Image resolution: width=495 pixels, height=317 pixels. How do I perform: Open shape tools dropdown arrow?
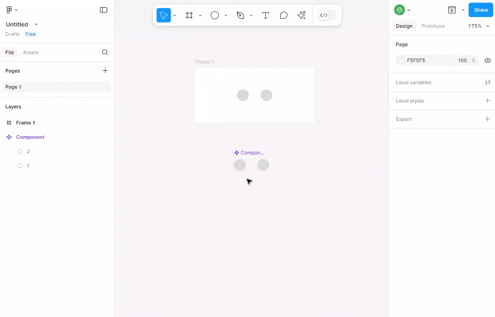click(x=226, y=15)
